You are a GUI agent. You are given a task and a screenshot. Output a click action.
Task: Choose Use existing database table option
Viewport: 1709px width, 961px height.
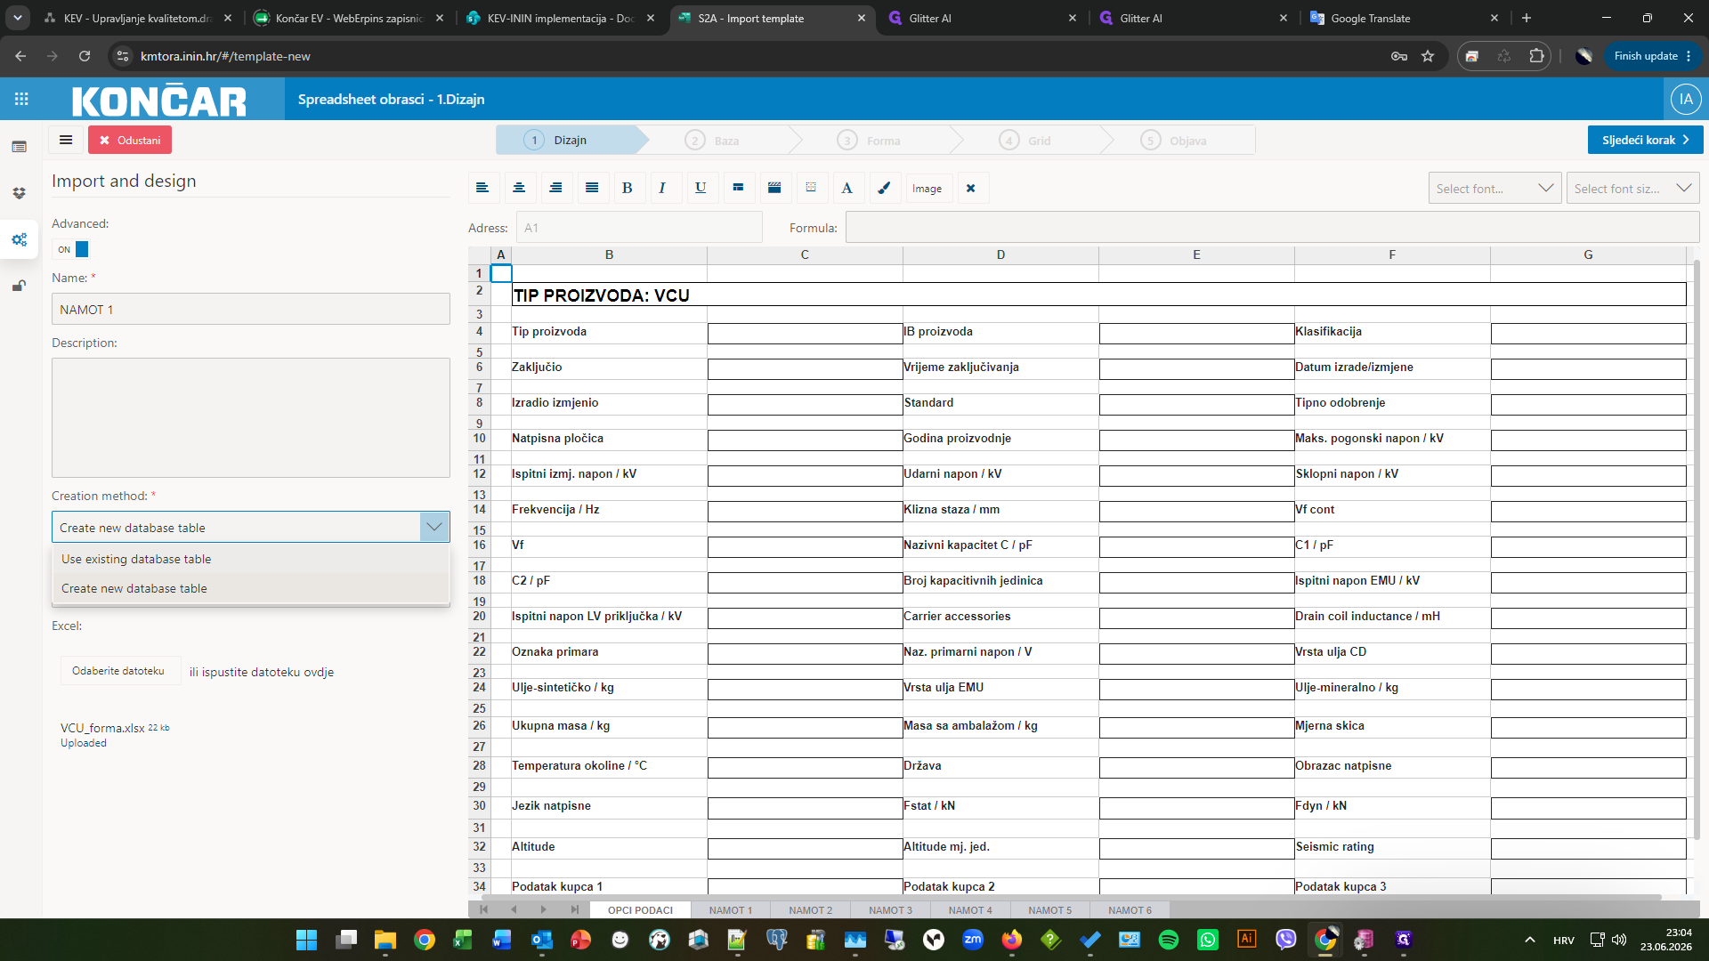point(250,559)
